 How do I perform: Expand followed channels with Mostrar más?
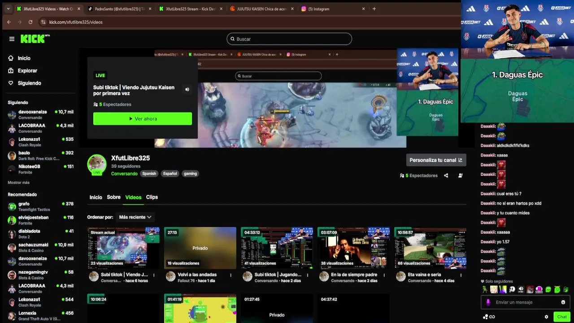18,183
